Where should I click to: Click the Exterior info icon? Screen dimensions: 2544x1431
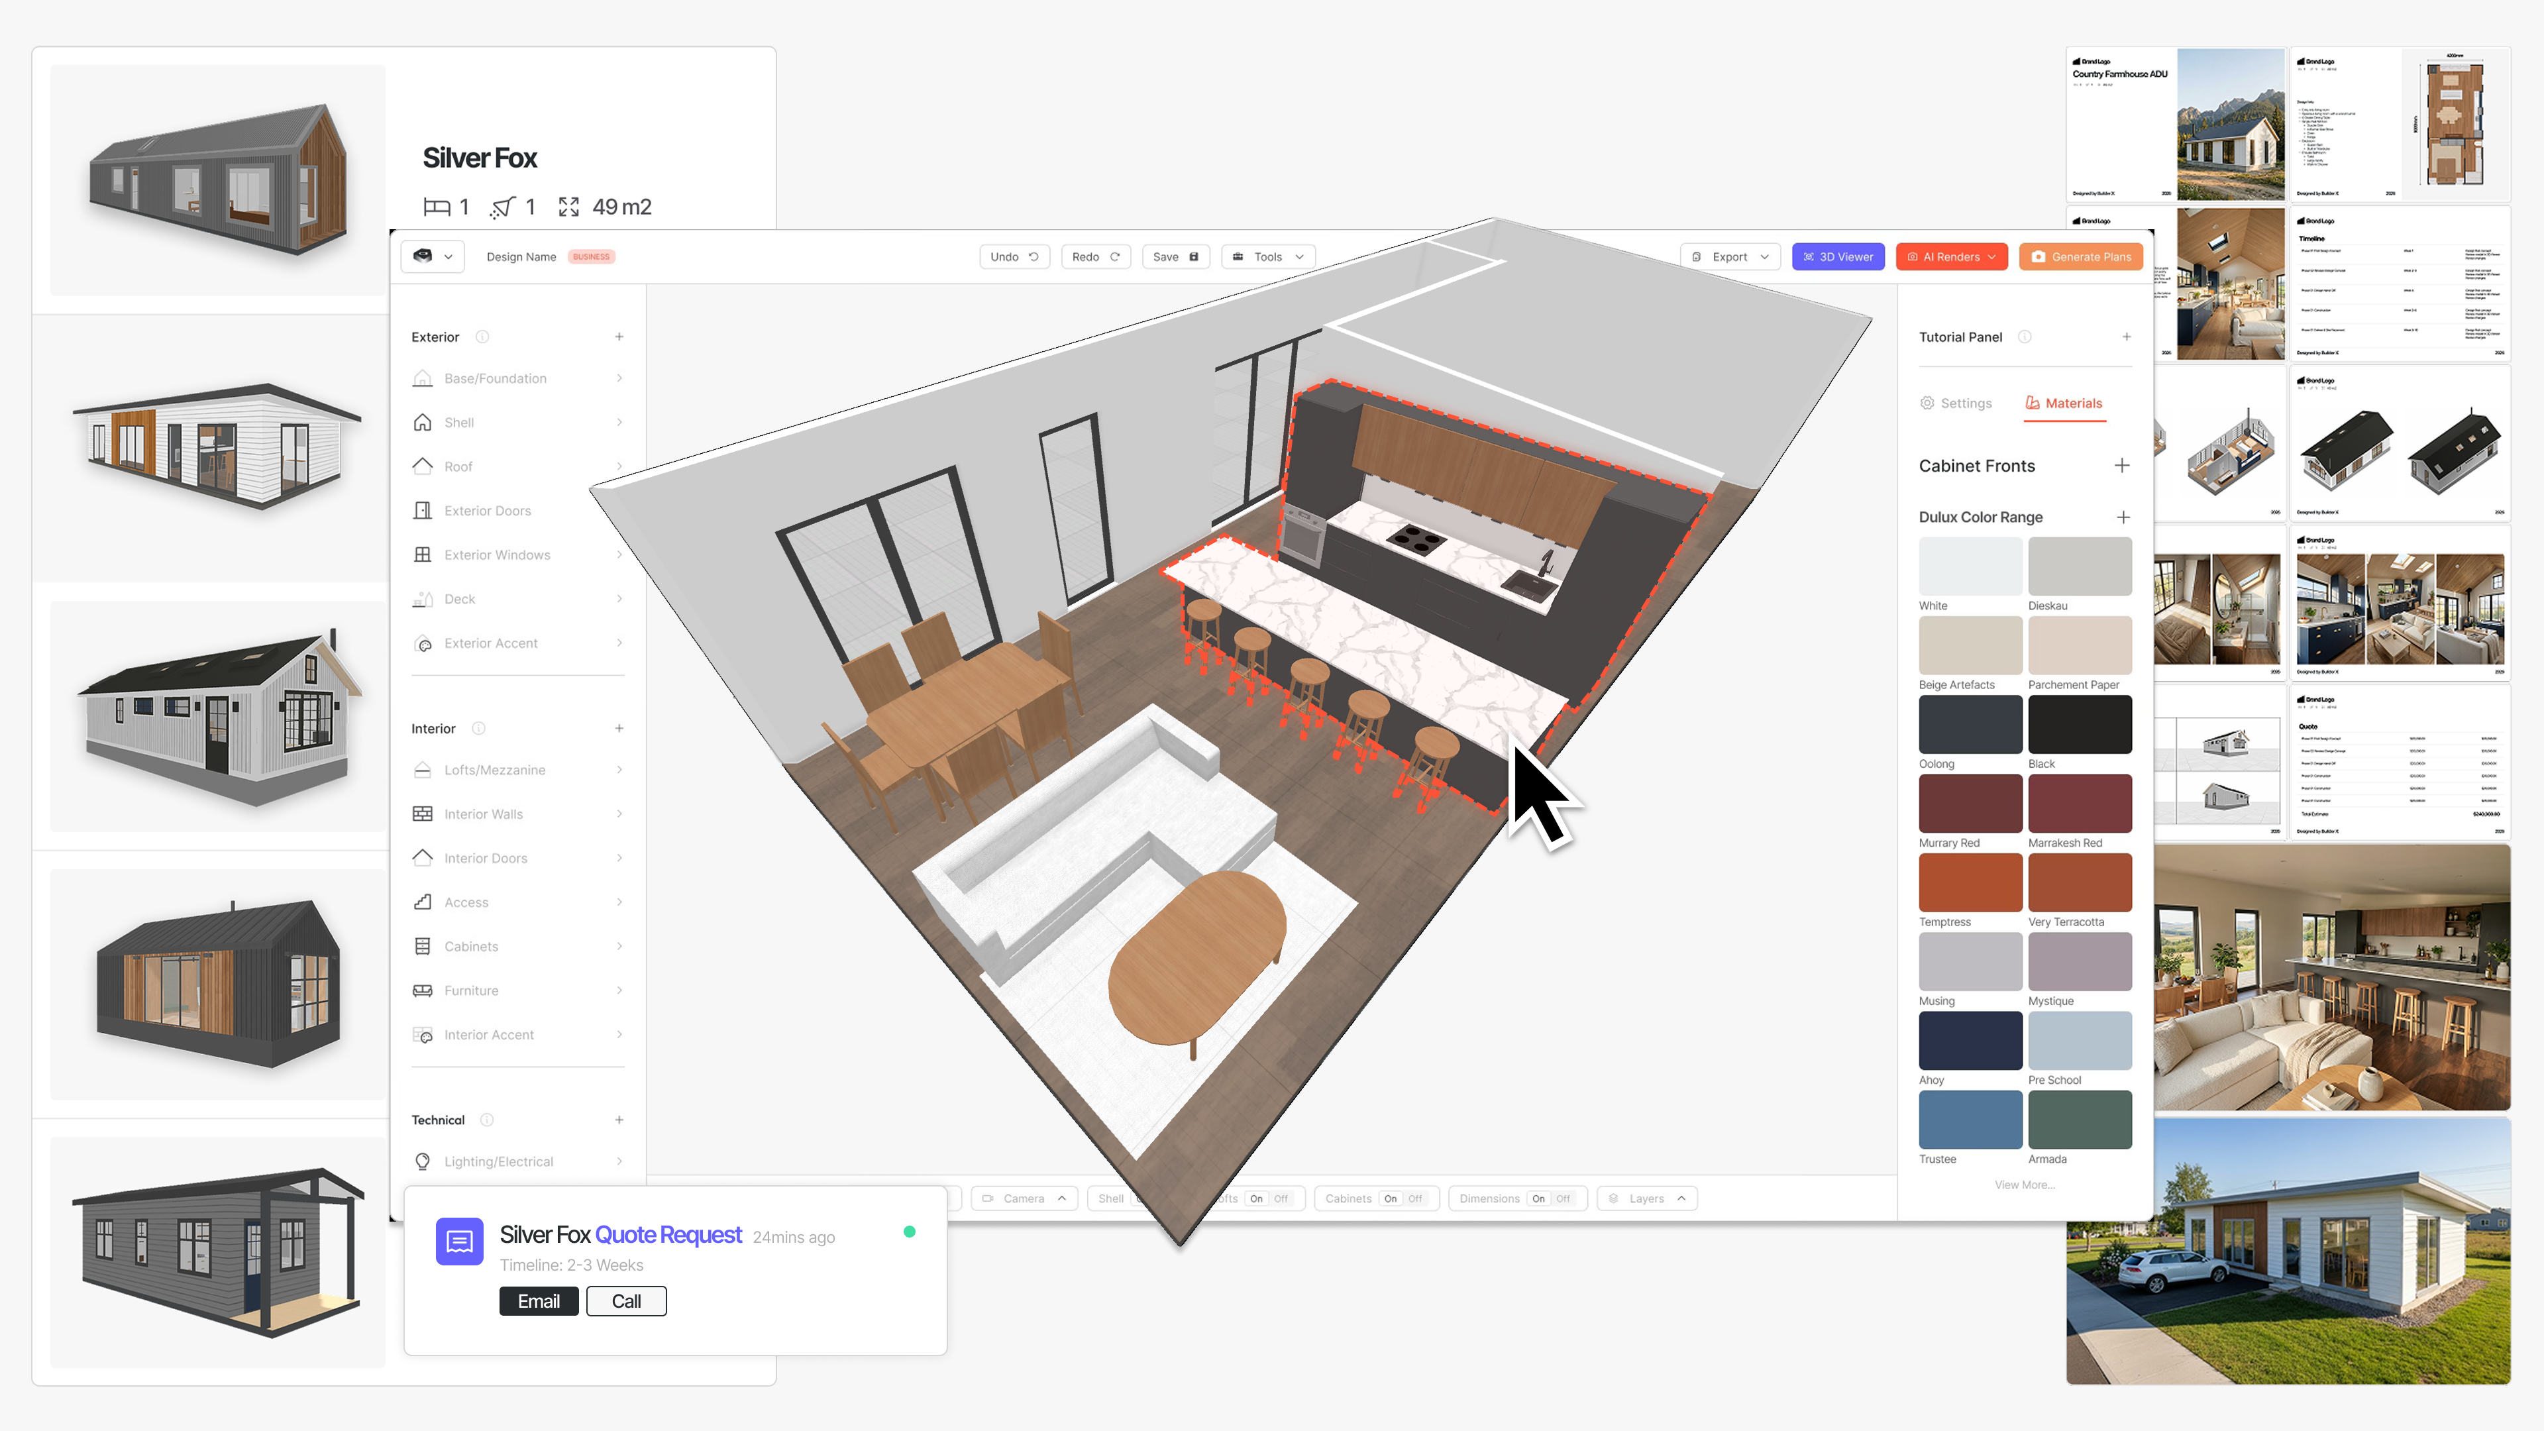coord(482,337)
